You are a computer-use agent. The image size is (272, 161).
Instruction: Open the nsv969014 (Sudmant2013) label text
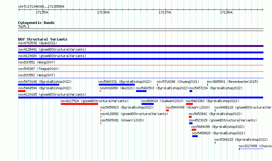(162, 101)
